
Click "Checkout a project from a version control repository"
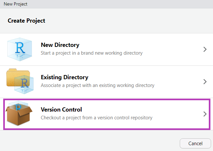point(96,118)
